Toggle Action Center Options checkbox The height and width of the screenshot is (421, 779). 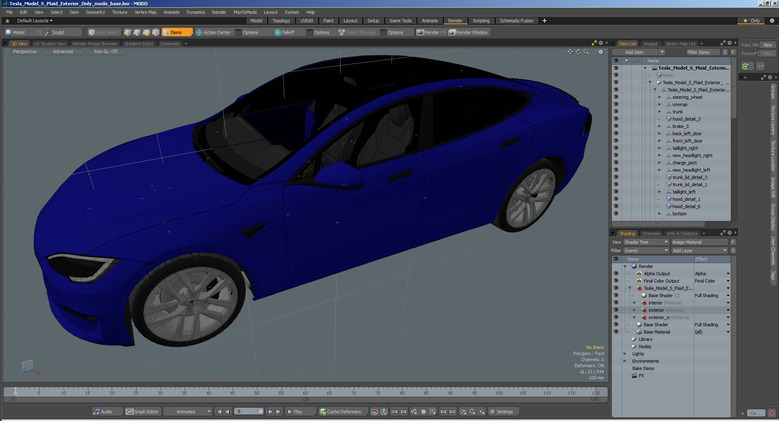click(x=238, y=32)
